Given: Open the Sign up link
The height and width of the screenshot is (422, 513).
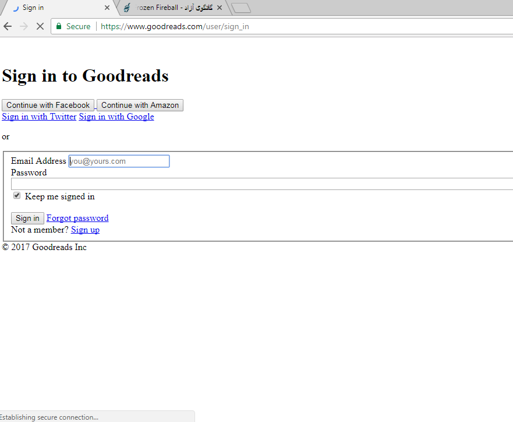Looking at the screenshot, I should 86,230.
